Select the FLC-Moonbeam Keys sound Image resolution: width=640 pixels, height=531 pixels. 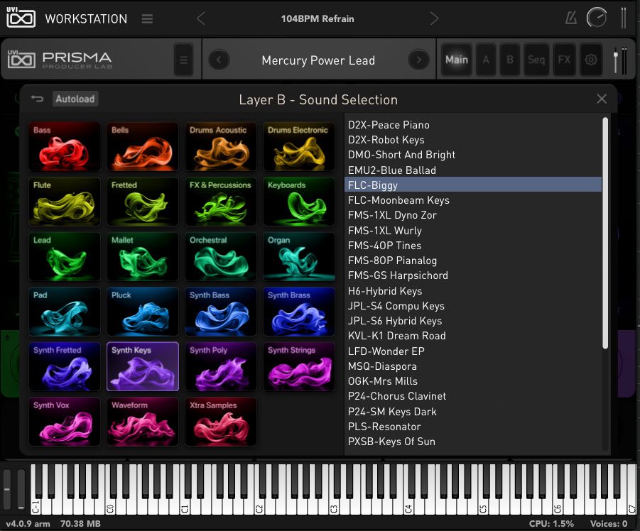[473, 200]
